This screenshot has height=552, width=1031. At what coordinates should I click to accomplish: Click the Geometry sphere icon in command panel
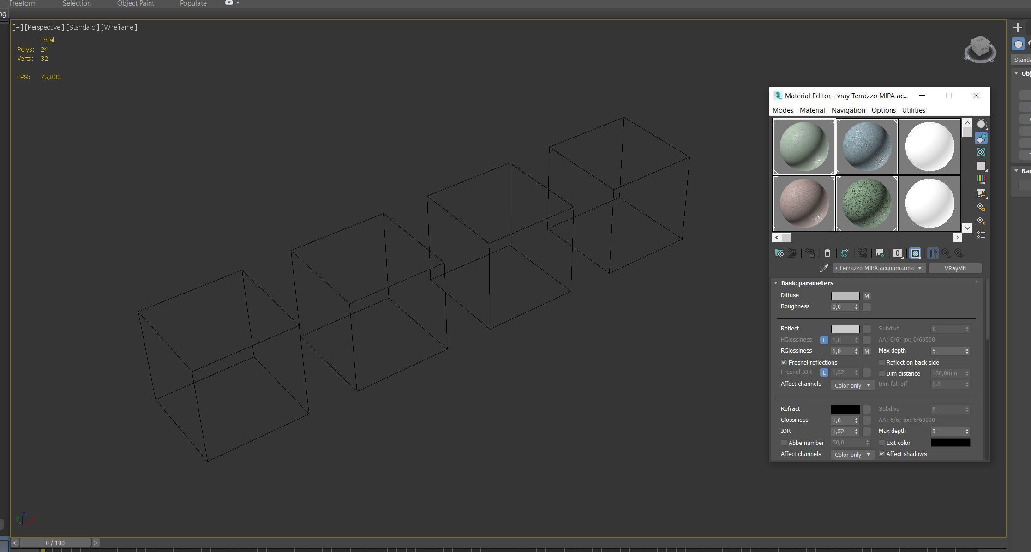coord(1018,44)
